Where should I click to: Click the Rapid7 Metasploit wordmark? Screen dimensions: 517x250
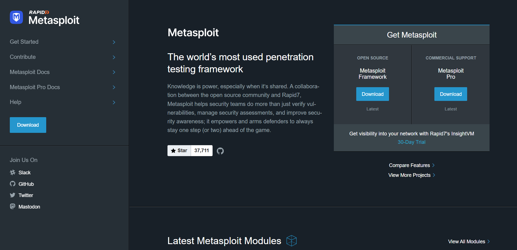tap(54, 18)
